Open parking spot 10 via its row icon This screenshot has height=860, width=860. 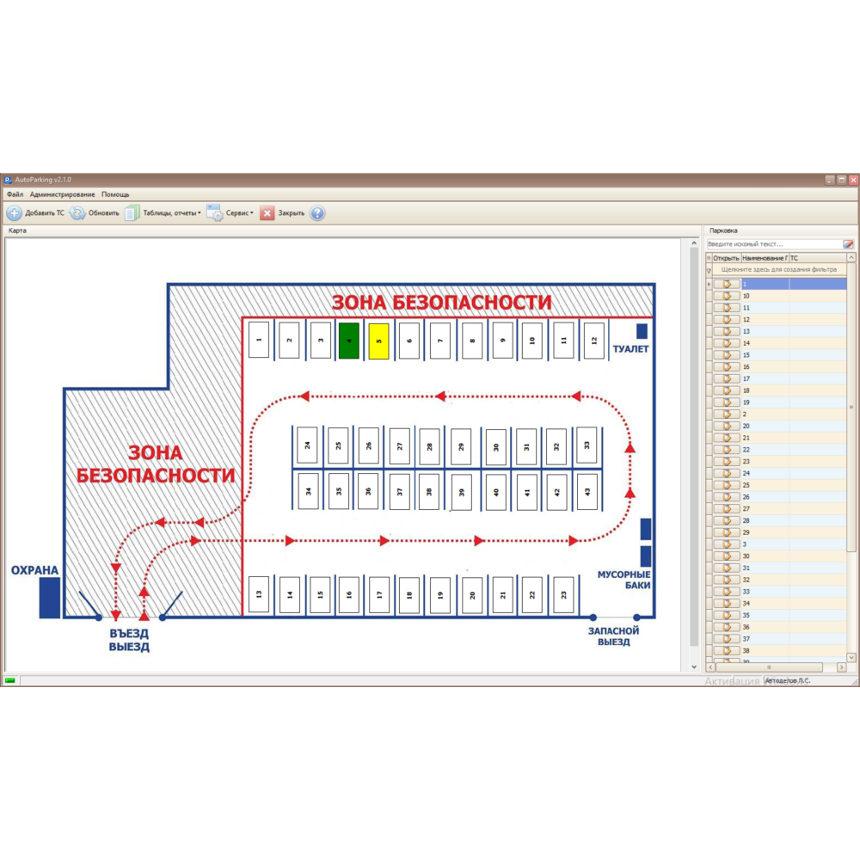coord(727,296)
